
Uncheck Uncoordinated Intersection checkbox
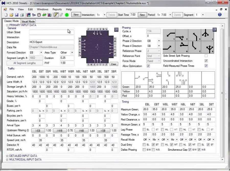point(206,61)
